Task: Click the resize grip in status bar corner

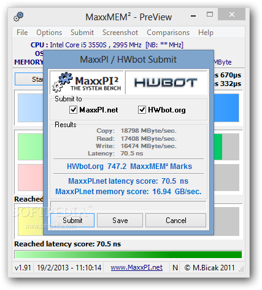Action: point(241,269)
